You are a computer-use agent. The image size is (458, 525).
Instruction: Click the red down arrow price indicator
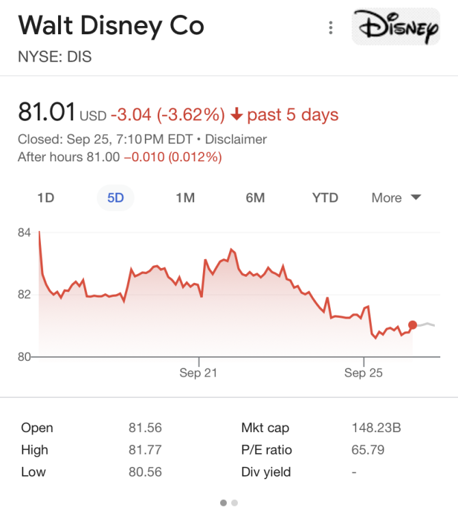[237, 115]
